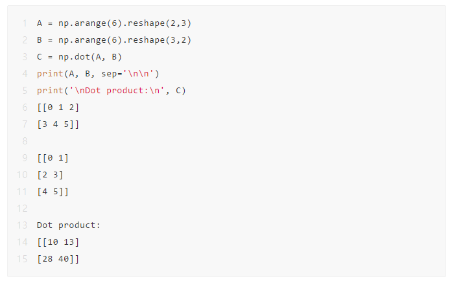Click the output row [3 4 5]]
Image resolution: width=450 pixels, height=283 pixels.
58,124
